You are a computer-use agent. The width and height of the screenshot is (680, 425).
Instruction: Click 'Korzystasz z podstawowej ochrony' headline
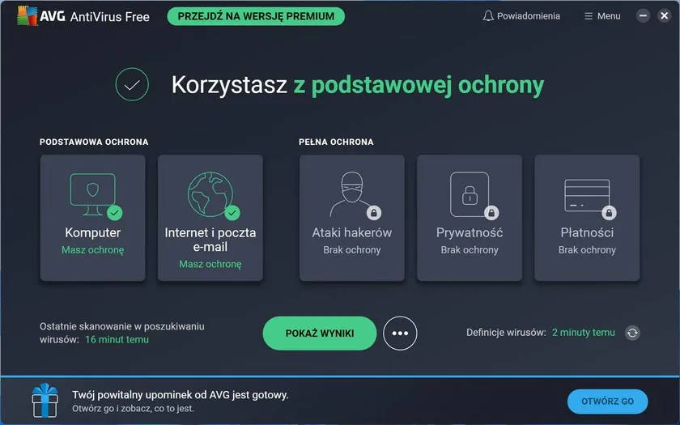pyautogui.click(x=358, y=84)
